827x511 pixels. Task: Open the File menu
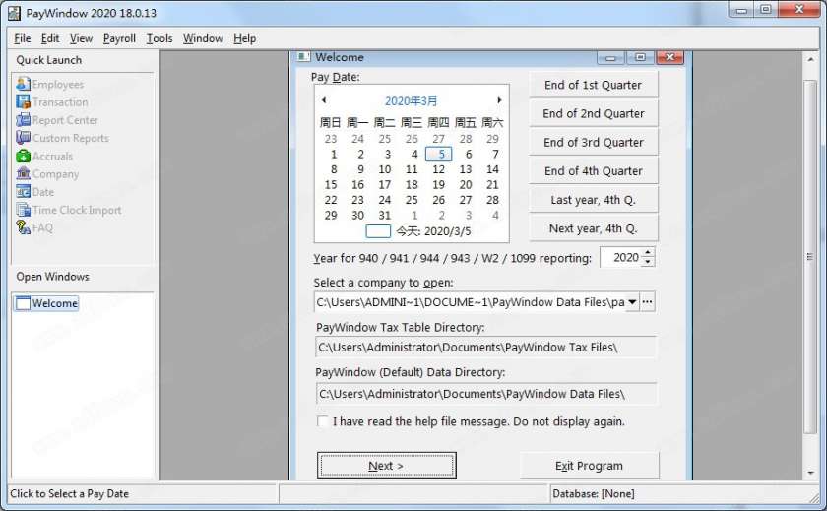22,38
